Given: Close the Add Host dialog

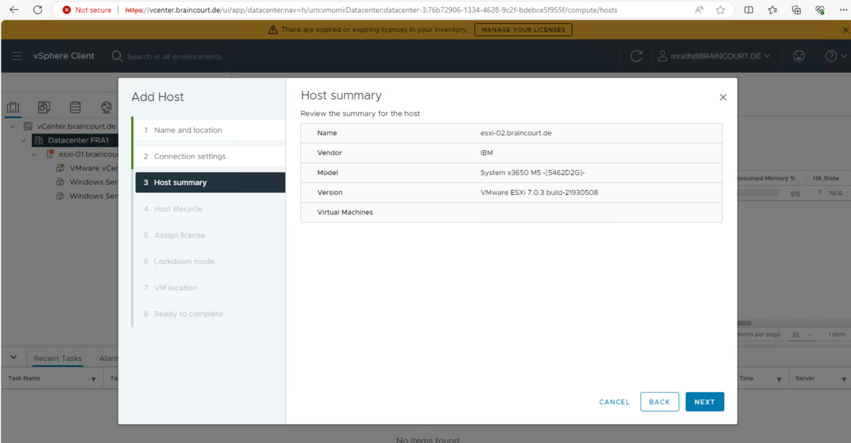Looking at the screenshot, I should [x=722, y=97].
